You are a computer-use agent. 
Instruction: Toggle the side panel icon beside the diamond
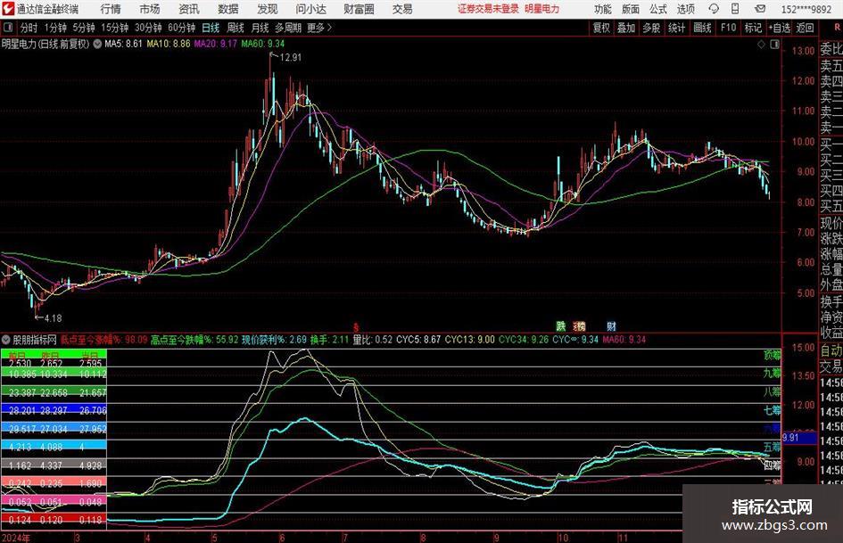[x=774, y=45]
